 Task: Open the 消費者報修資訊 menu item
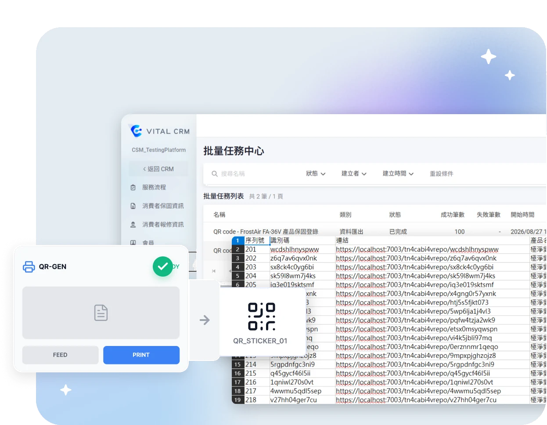click(x=163, y=224)
